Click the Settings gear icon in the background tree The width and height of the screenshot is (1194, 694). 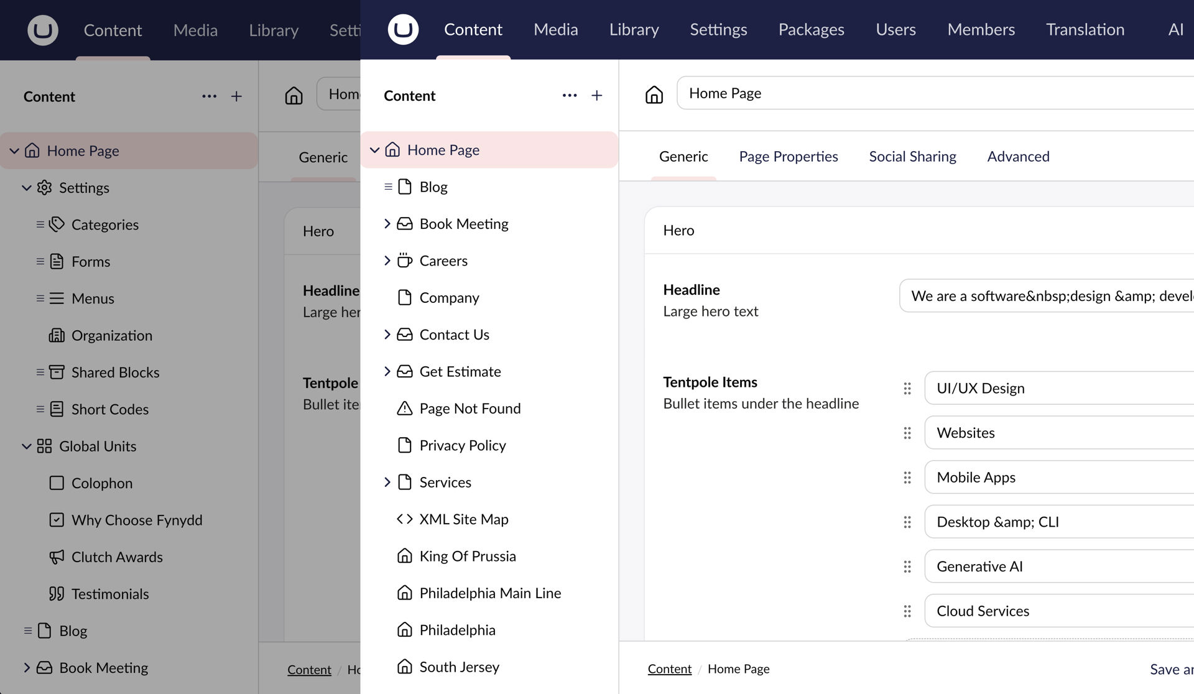tap(44, 188)
